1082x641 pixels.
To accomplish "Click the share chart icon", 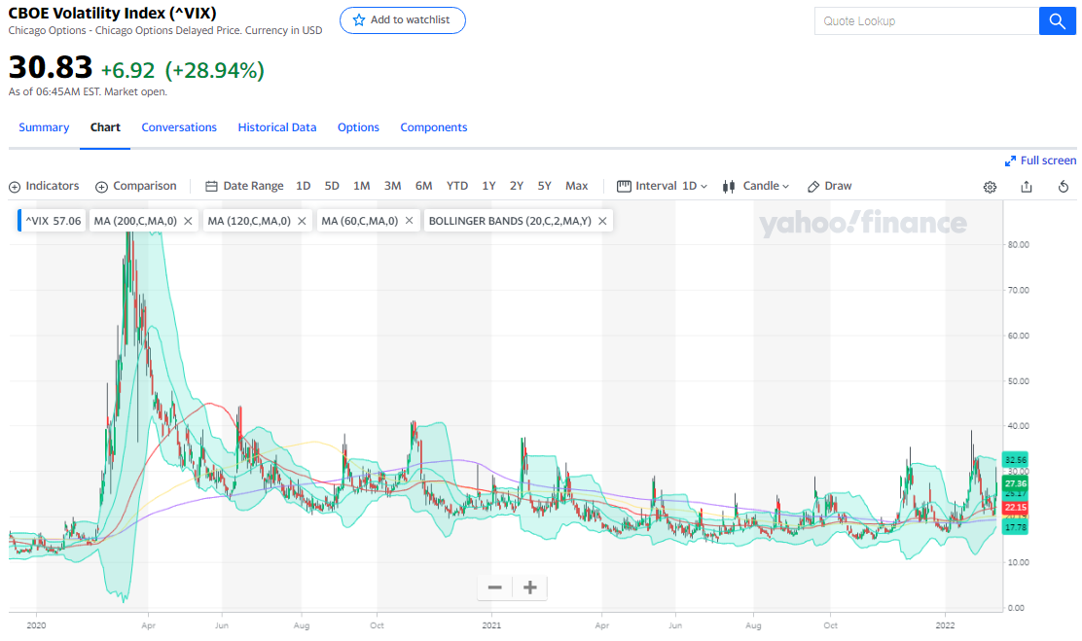I will pyautogui.click(x=1027, y=187).
